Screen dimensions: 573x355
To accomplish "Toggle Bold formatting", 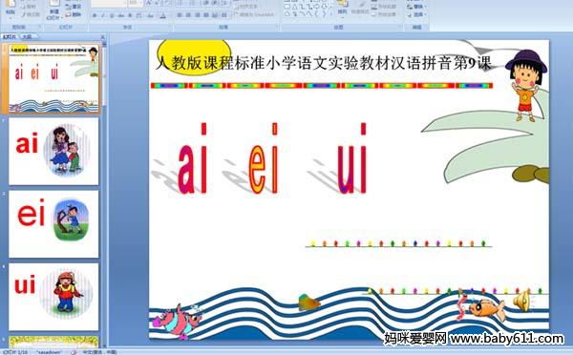I will (95, 15).
